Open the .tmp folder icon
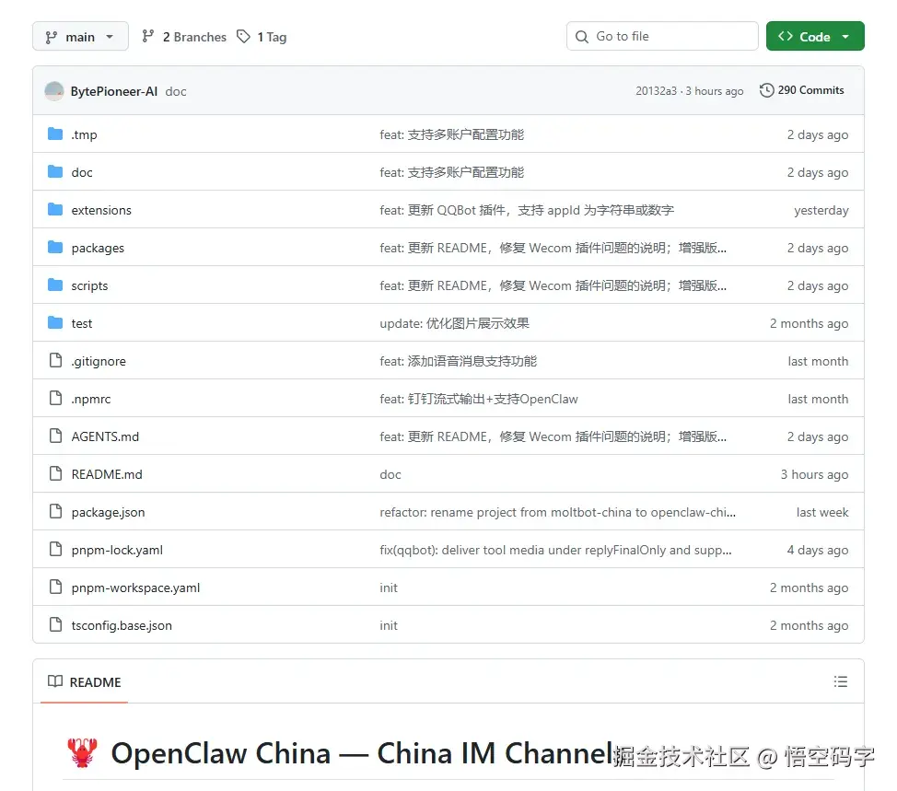The height and width of the screenshot is (791, 897). pos(54,134)
